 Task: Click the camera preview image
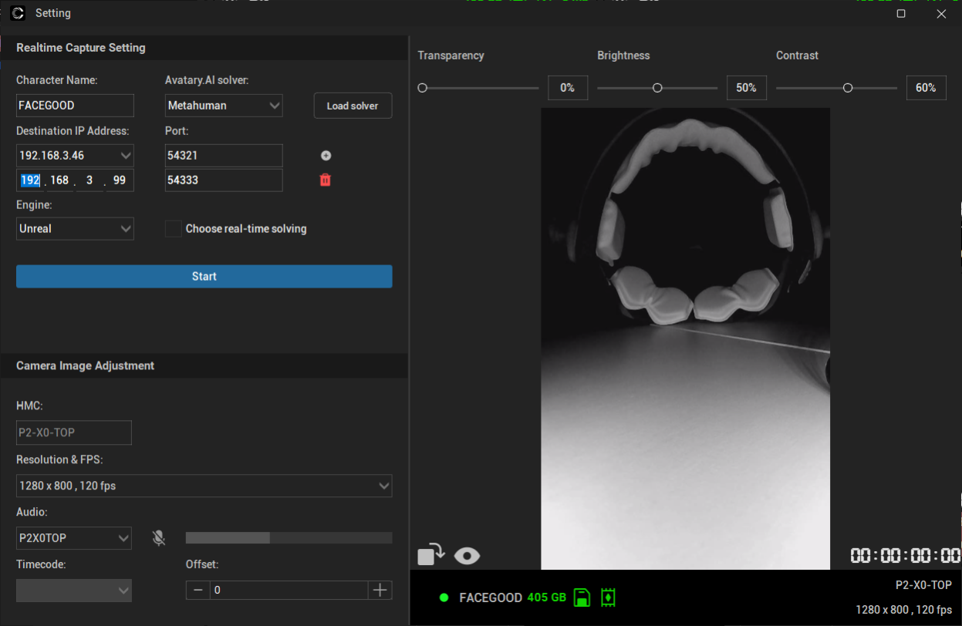685,338
